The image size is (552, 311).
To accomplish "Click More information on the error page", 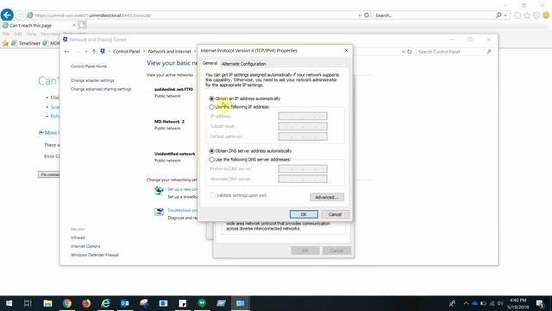I will [49, 132].
